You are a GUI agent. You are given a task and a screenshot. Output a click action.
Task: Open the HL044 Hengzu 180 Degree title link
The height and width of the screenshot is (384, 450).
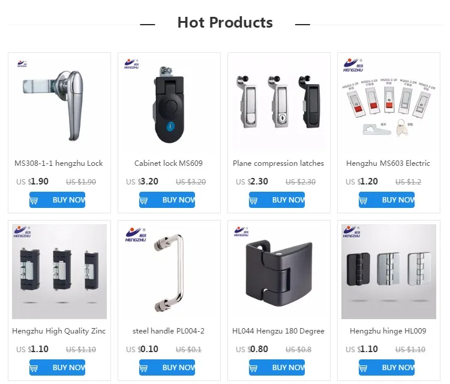[278, 331]
